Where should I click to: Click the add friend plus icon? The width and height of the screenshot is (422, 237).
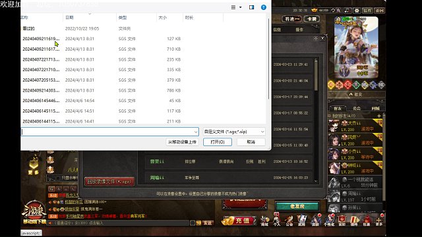pos(379,116)
